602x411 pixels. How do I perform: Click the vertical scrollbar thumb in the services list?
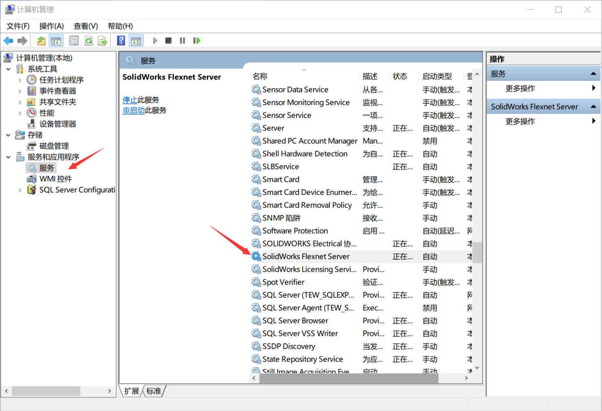tap(477, 253)
